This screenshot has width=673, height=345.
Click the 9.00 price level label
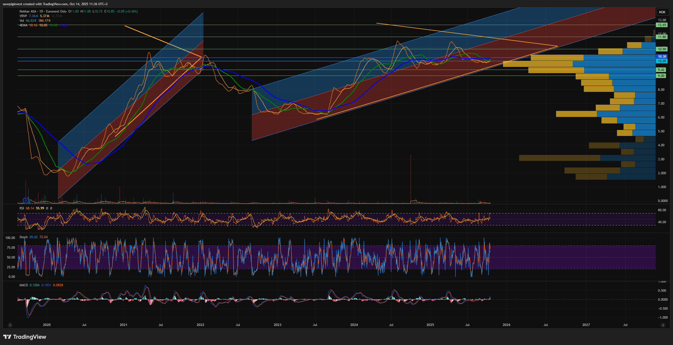(661, 76)
